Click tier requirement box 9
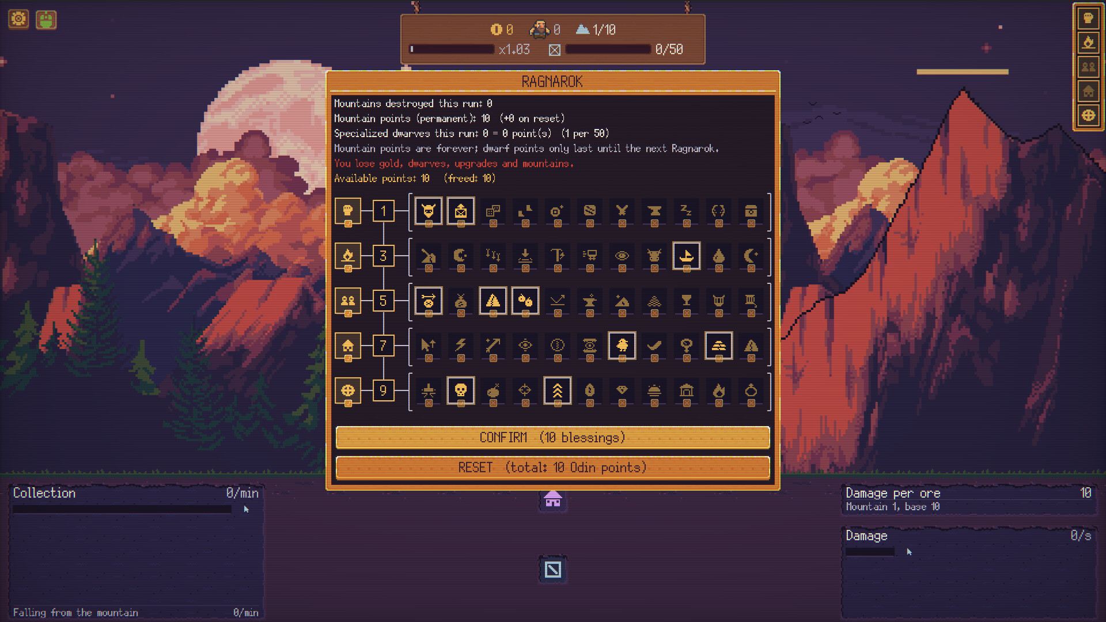This screenshot has height=622, width=1106. 383,390
